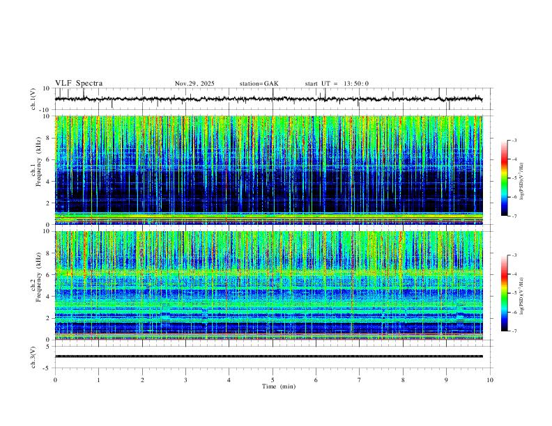Click the time axis tick label '0'

click(55, 380)
